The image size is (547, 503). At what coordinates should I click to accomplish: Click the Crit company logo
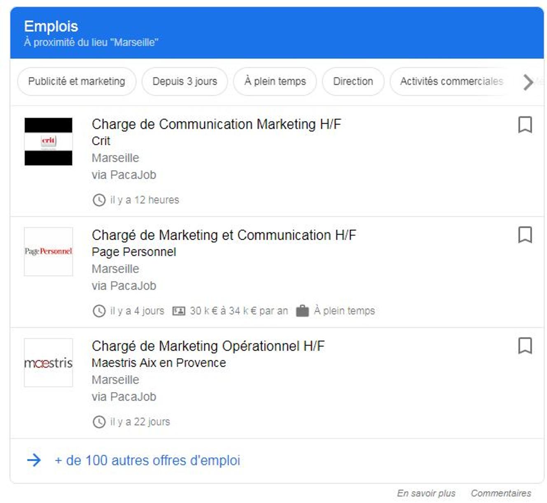point(48,141)
